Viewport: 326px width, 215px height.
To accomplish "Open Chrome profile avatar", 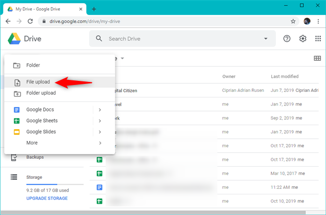I will [307, 21].
